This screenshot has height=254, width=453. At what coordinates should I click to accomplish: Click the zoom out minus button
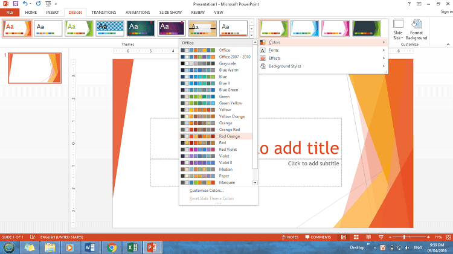click(390, 237)
